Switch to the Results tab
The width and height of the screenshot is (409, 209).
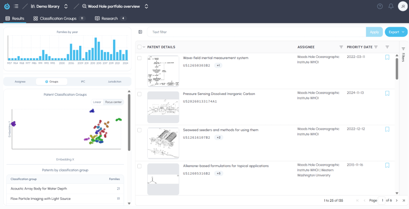tap(15, 18)
